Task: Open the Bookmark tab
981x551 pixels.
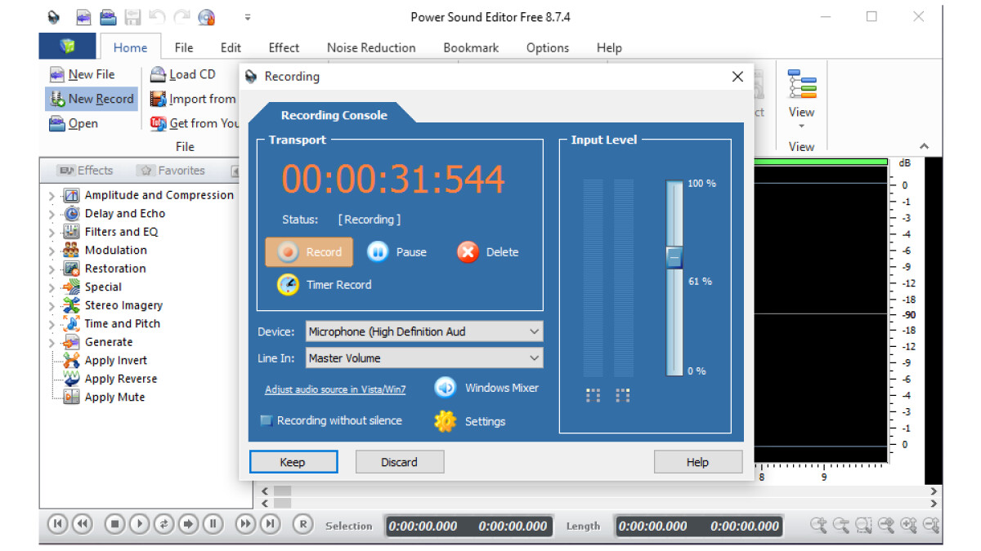Action: [x=471, y=47]
